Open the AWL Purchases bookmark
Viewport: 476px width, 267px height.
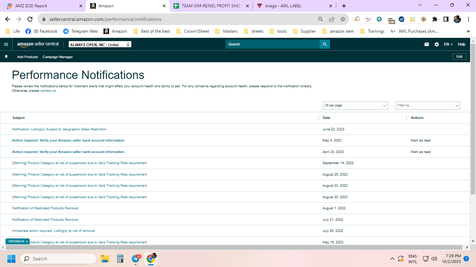point(415,31)
